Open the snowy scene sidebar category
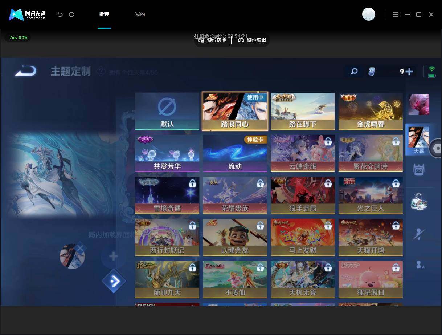The image size is (442, 335). (x=419, y=202)
